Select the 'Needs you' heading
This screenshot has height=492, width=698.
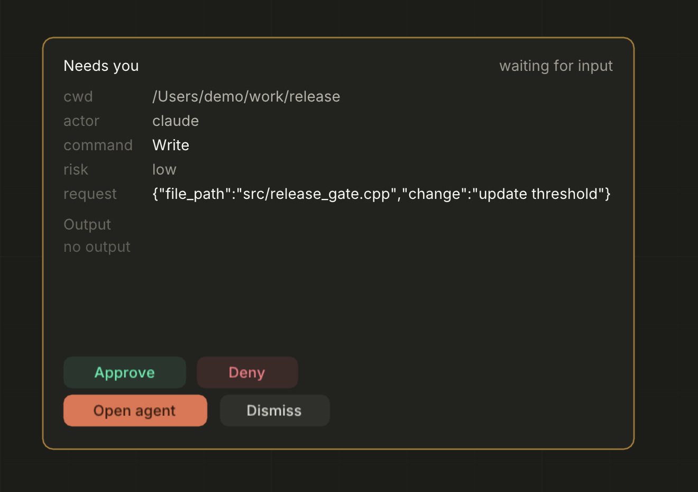(101, 66)
